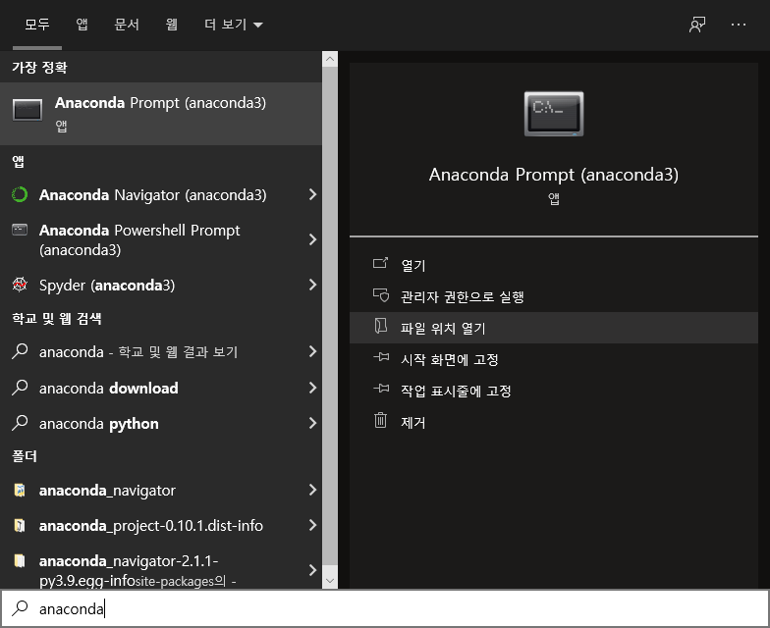Open the anaconda_navigator folder result
Viewport: 770px width, 628px height.
[161, 490]
